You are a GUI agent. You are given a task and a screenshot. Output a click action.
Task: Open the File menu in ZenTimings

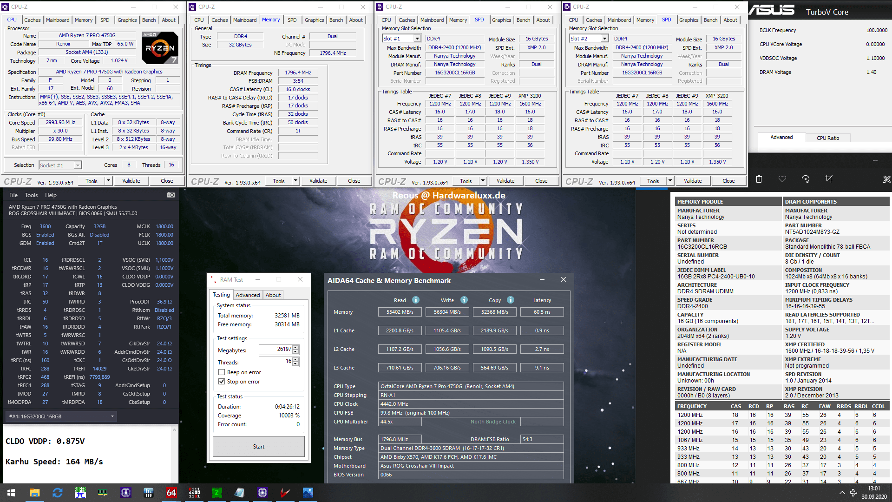coord(13,195)
